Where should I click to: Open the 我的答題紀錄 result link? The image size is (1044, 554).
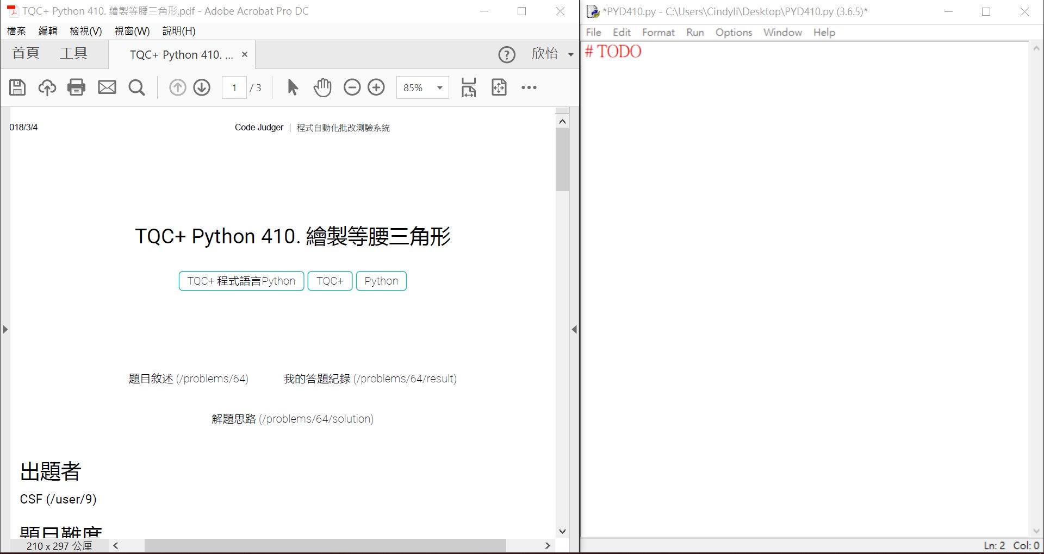click(370, 379)
